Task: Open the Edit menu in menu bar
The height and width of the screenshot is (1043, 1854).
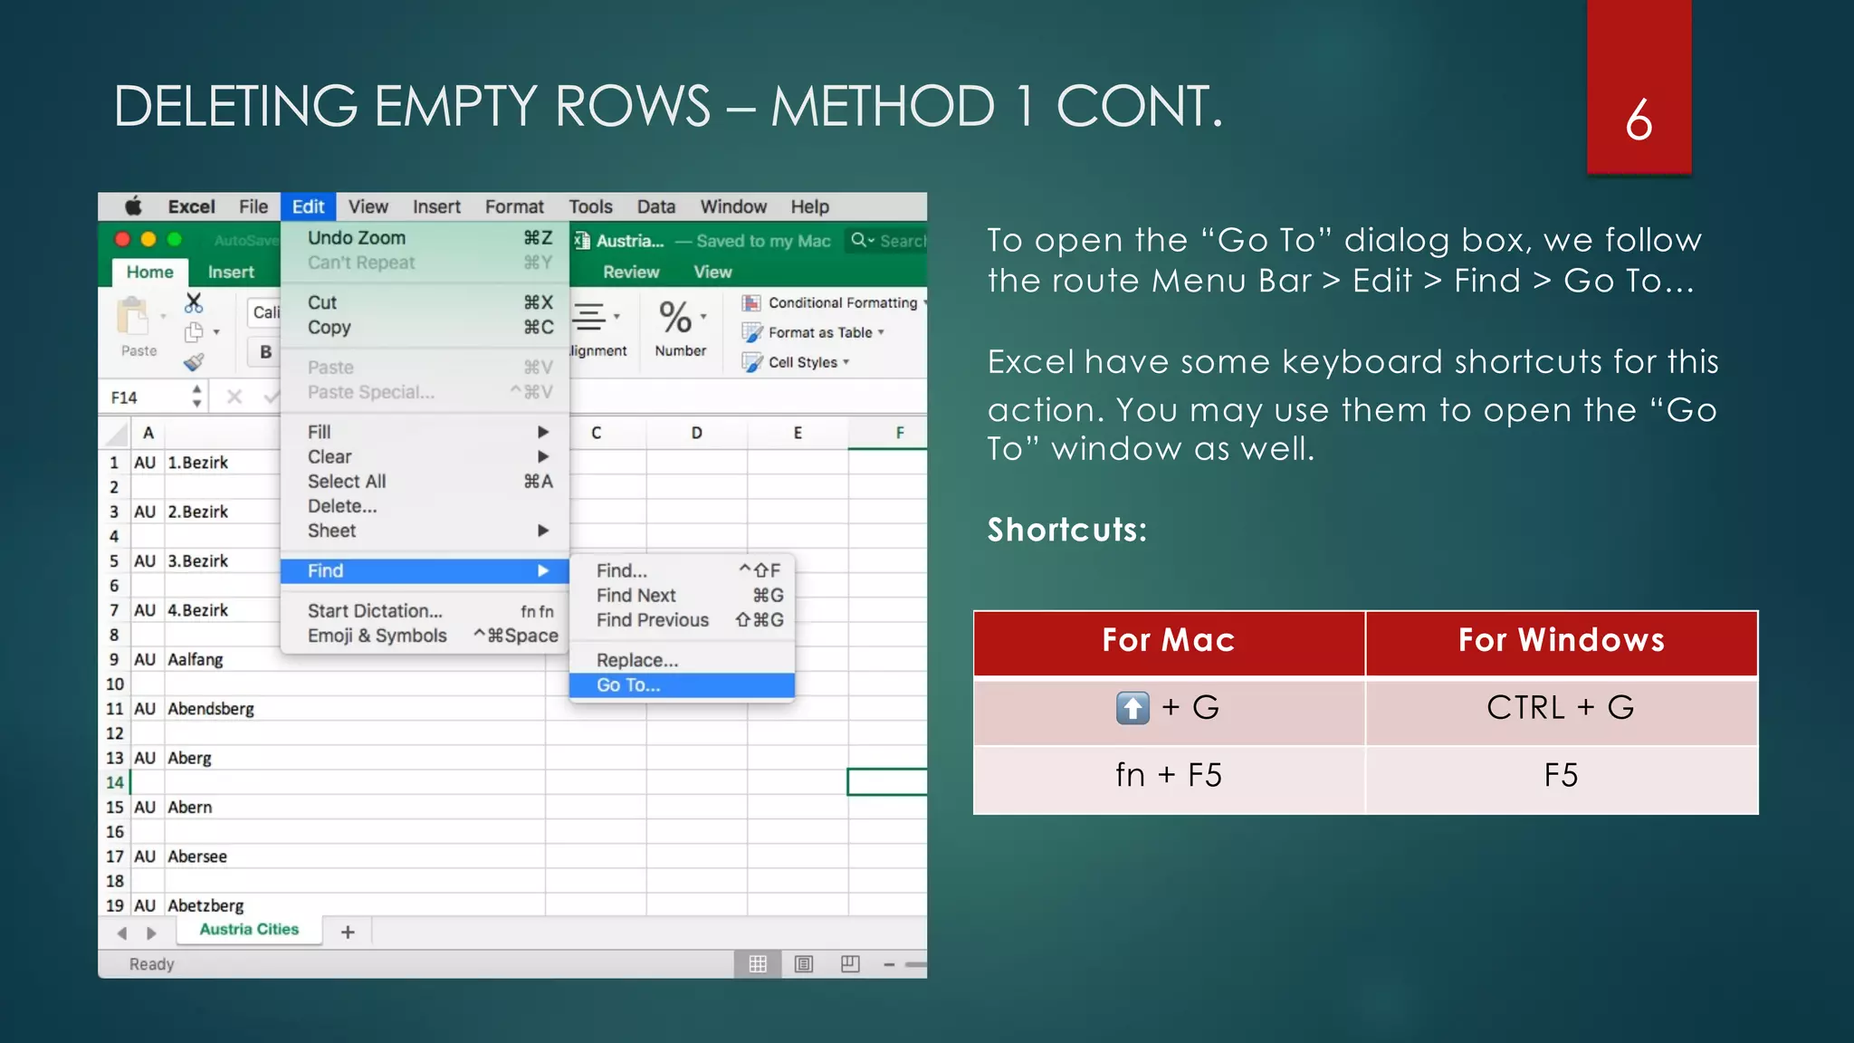Action: pyautogui.click(x=308, y=206)
